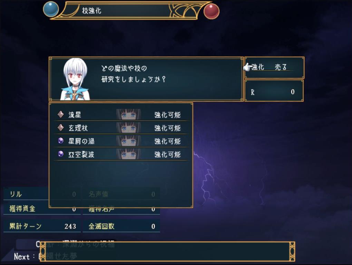The width and height of the screenshot is (352, 265).
Task: Click the pointing hand cursor icon
Action: tap(248, 67)
